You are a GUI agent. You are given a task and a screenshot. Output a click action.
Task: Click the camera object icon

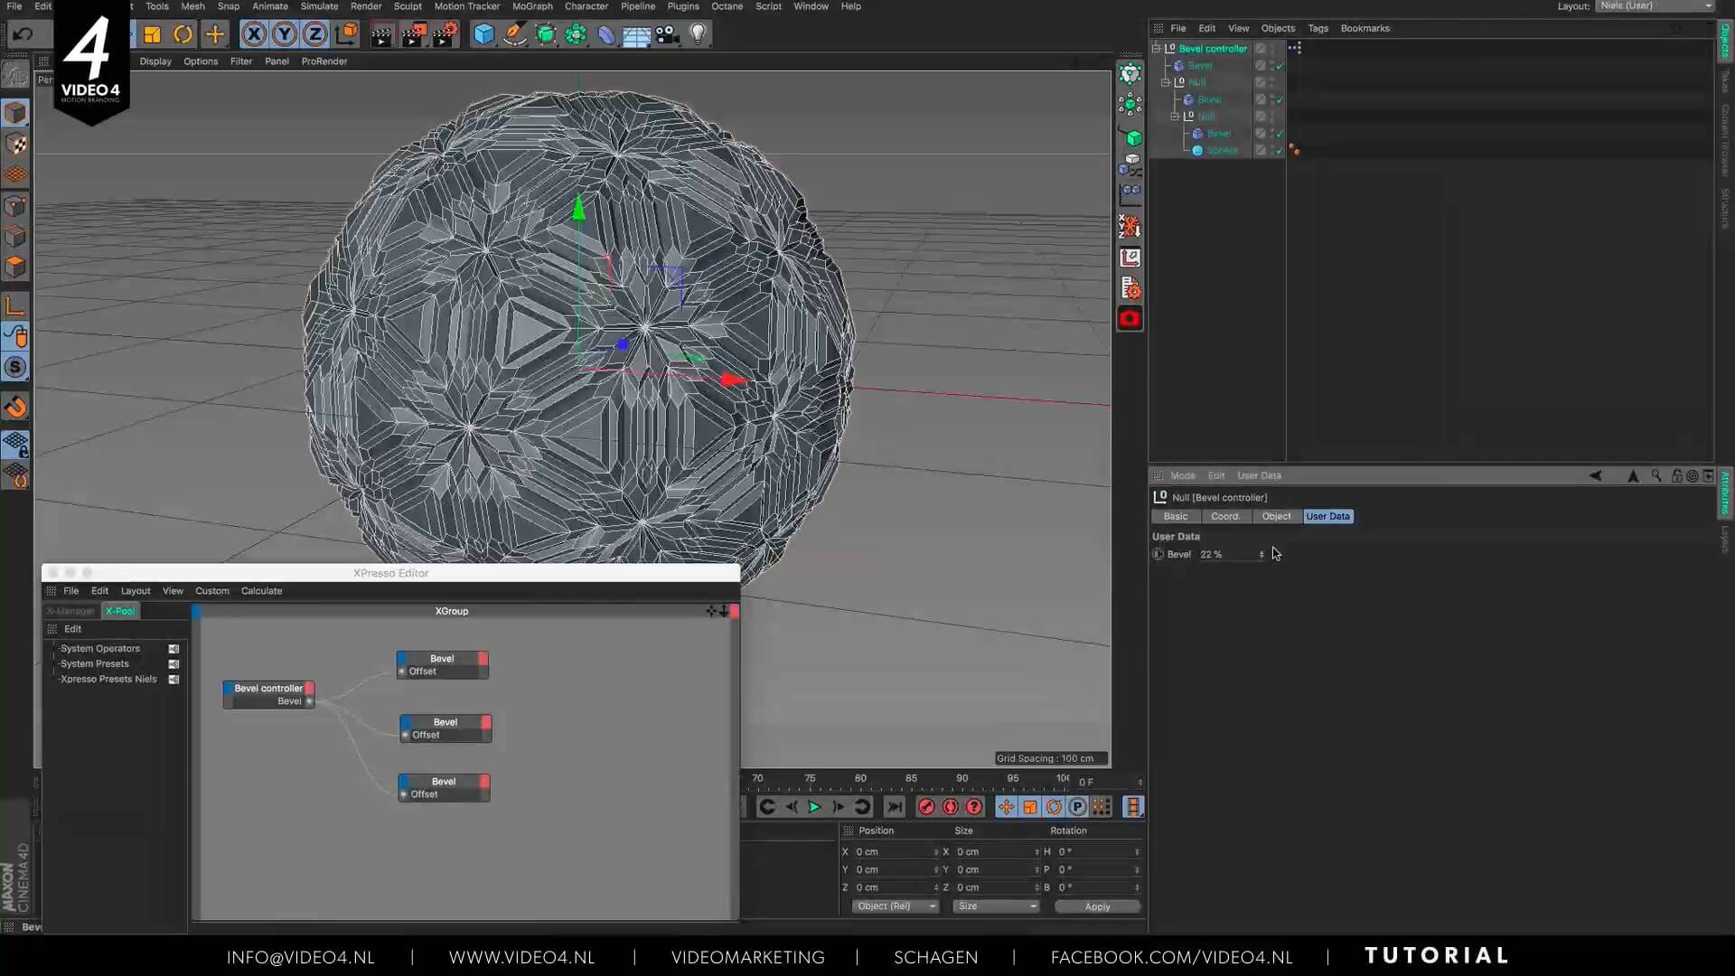click(x=667, y=34)
